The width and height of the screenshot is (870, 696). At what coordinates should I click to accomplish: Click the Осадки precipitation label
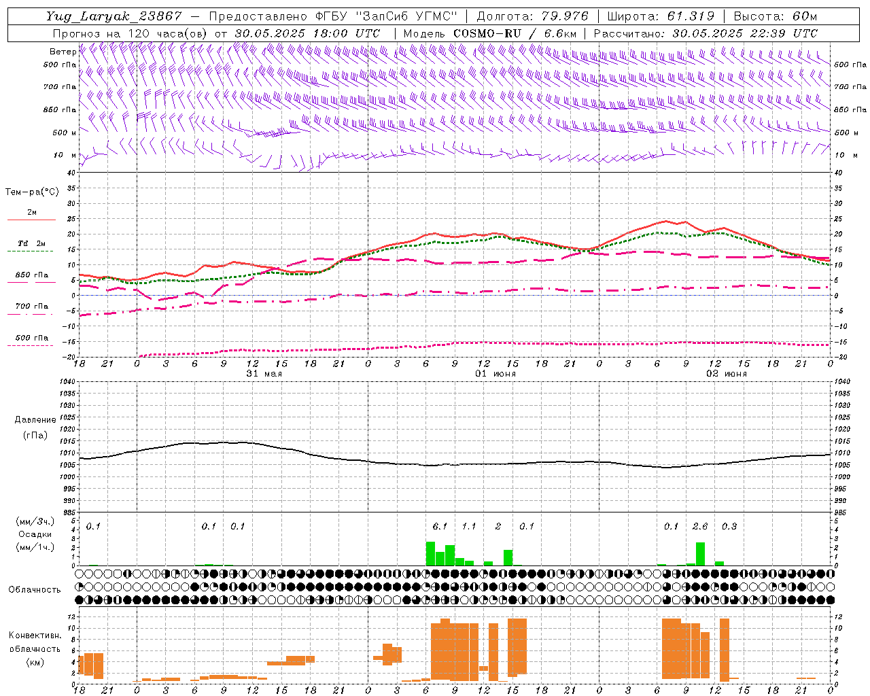click(x=35, y=534)
